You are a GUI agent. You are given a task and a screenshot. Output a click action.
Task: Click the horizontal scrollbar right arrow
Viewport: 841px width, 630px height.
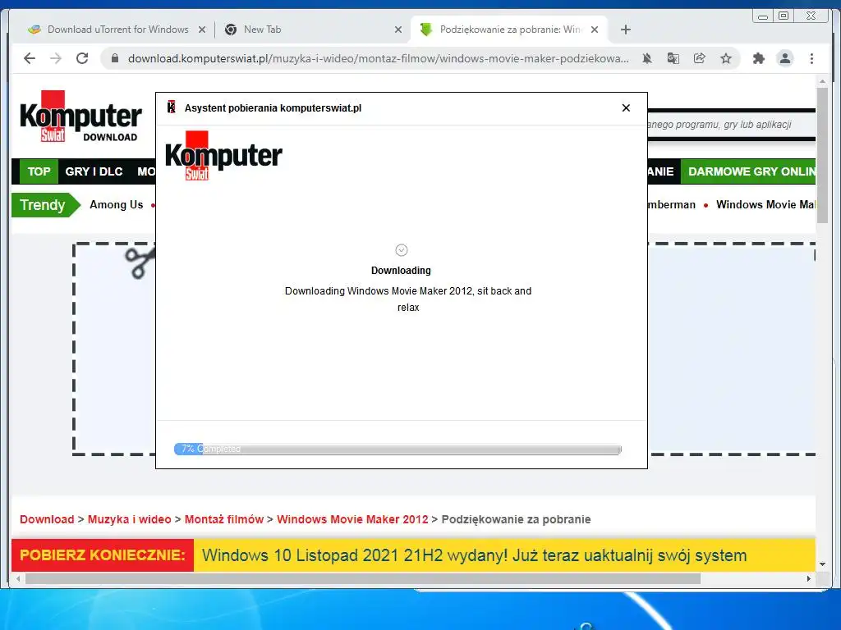(809, 578)
